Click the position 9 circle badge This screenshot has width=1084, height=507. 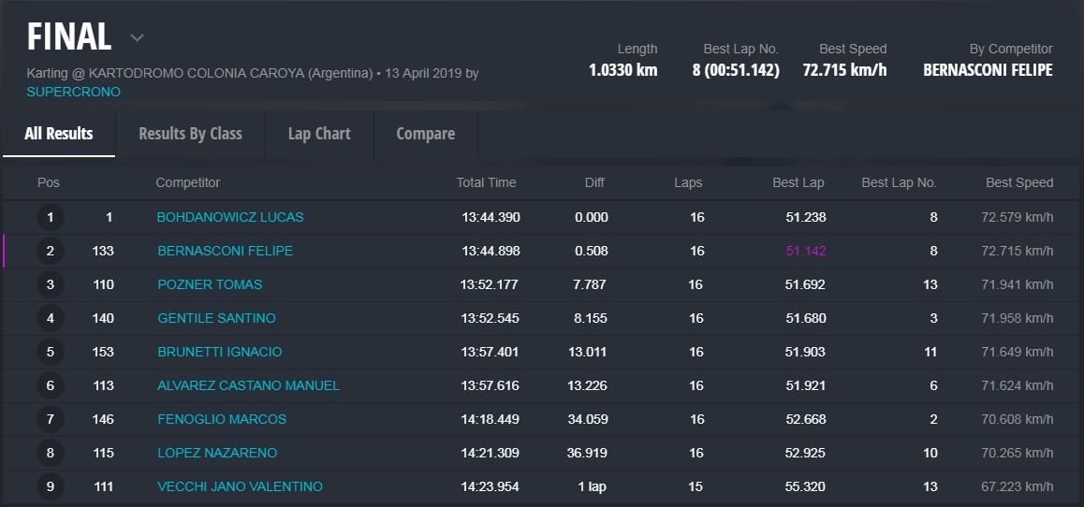[x=51, y=486]
